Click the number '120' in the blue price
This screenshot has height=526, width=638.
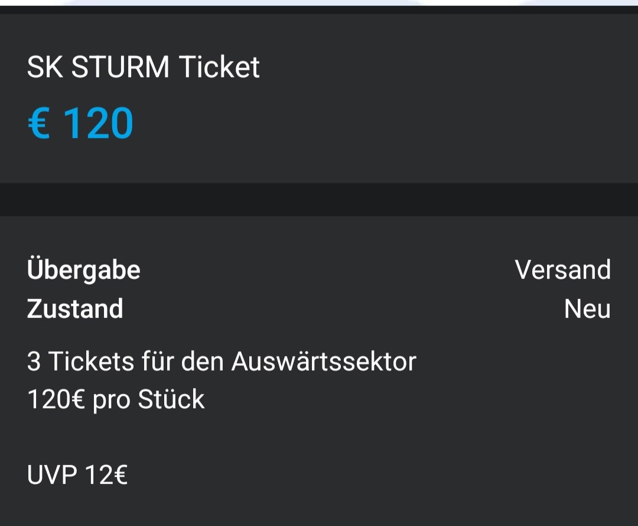tap(99, 123)
